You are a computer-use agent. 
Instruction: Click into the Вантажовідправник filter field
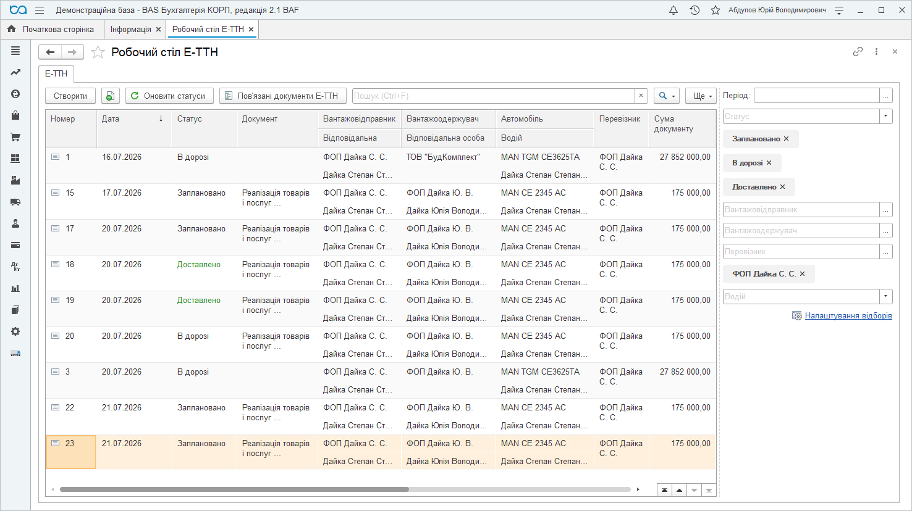tap(801, 210)
